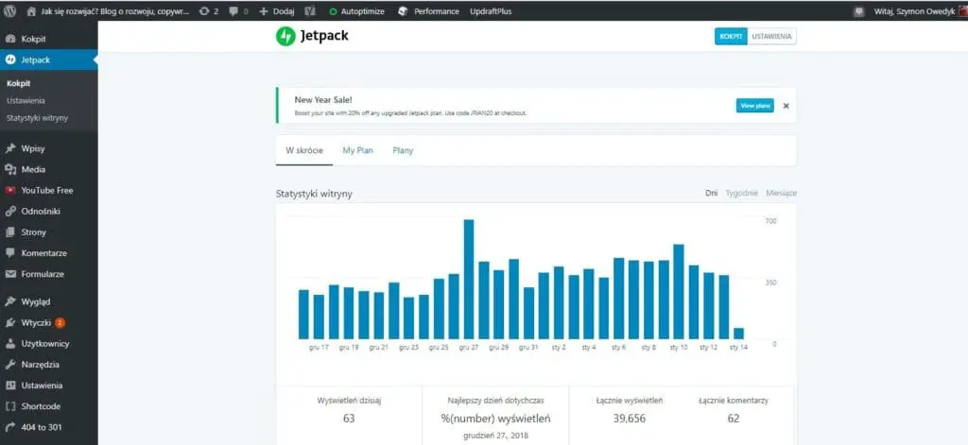Open the YouTube Free sidebar item
Screen dimensions: 968x445
pyautogui.click(x=49, y=190)
